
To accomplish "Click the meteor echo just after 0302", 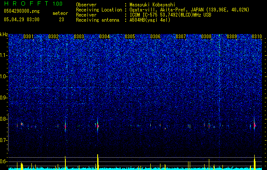I will tap(65, 127).
